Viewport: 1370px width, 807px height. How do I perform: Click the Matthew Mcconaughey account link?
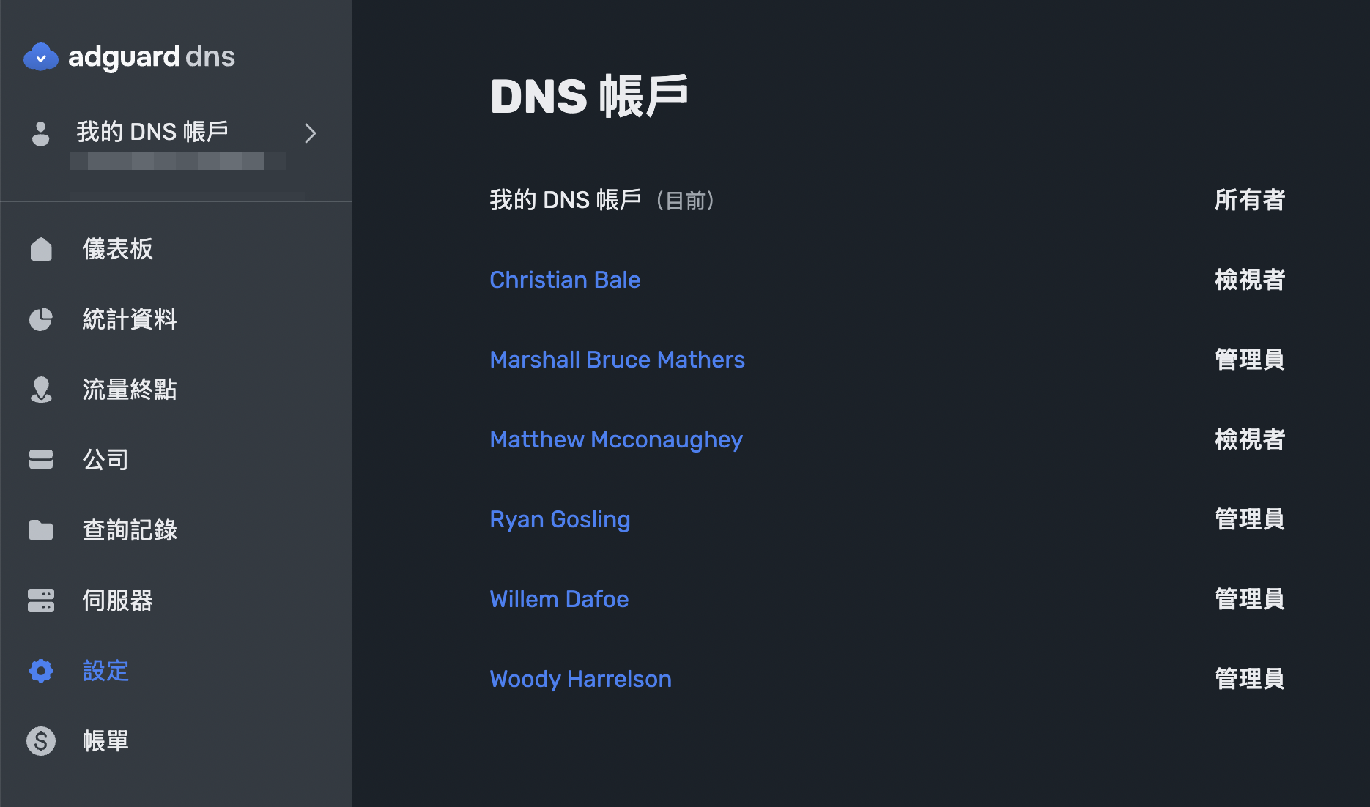615,439
